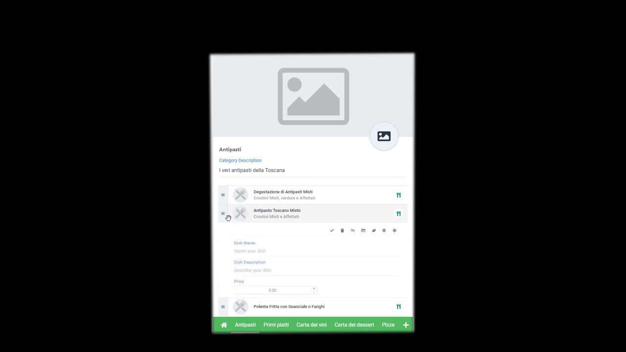Image resolution: width=626 pixels, height=352 pixels.
Task: Open Polenta Fritta con Guanciale o Funghi
Action: (x=289, y=307)
